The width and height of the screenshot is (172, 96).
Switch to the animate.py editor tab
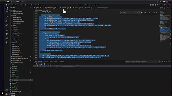point(89,8)
